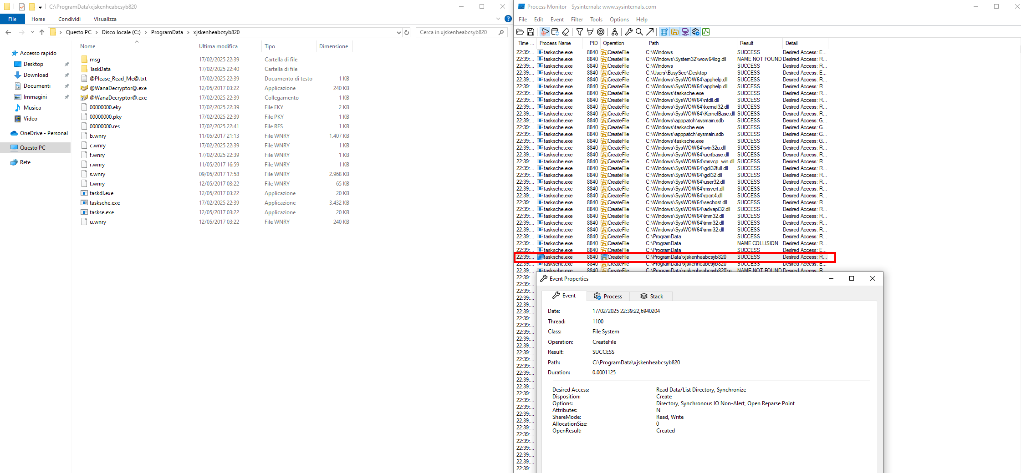1021x473 pixels.
Task: Clear the Process Monitor event display
Action: point(566,32)
